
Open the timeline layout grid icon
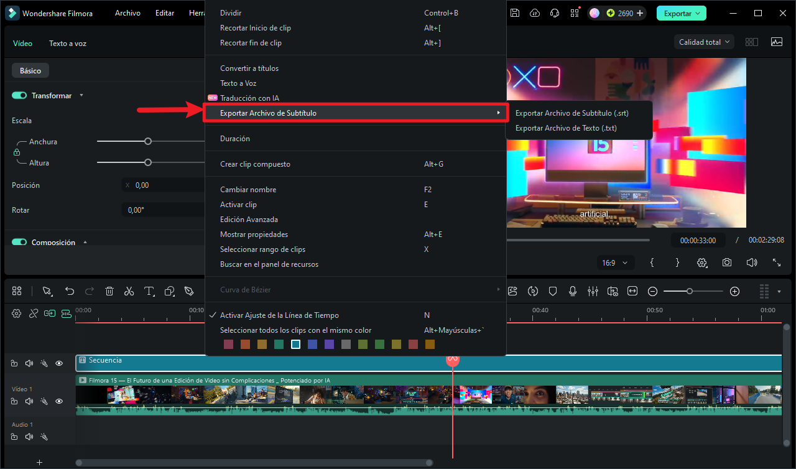click(x=17, y=291)
